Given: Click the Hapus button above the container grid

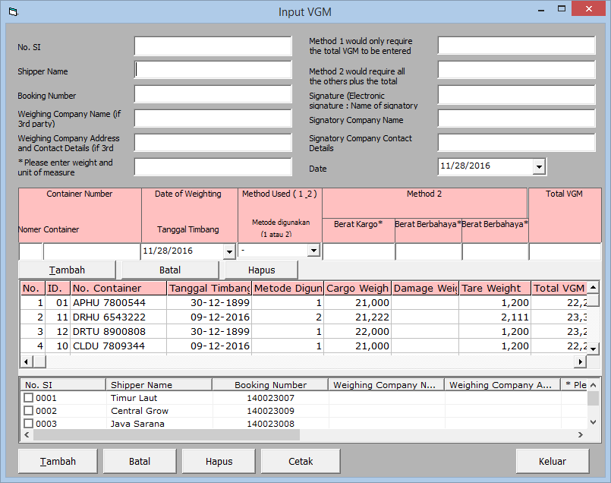Looking at the screenshot, I should [x=261, y=269].
